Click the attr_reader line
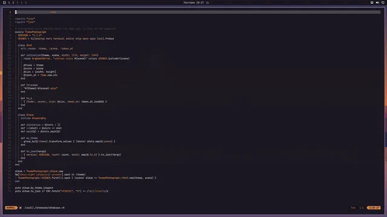Viewport: 387px width, 217px height. point(47,48)
